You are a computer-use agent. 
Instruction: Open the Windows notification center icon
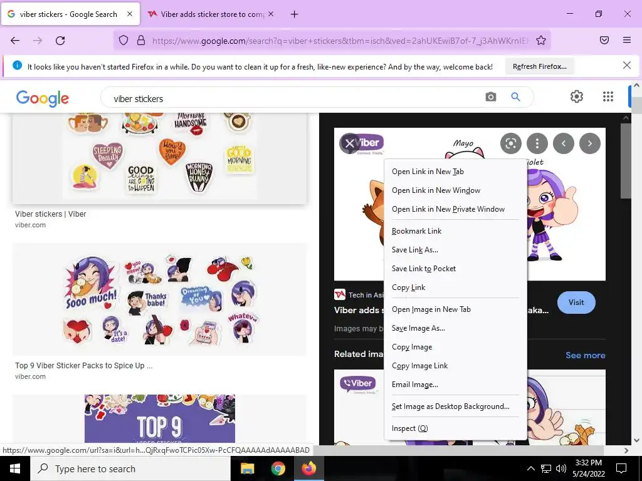coord(621,468)
